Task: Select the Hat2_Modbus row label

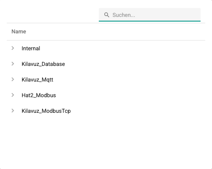Action: coord(39,95)
